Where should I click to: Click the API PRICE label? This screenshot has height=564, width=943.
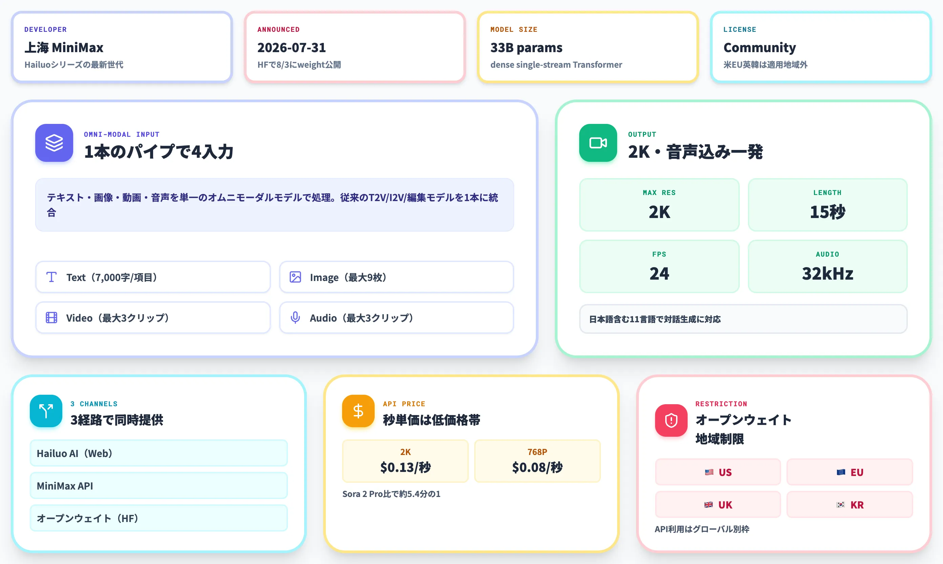click(404, 404)
